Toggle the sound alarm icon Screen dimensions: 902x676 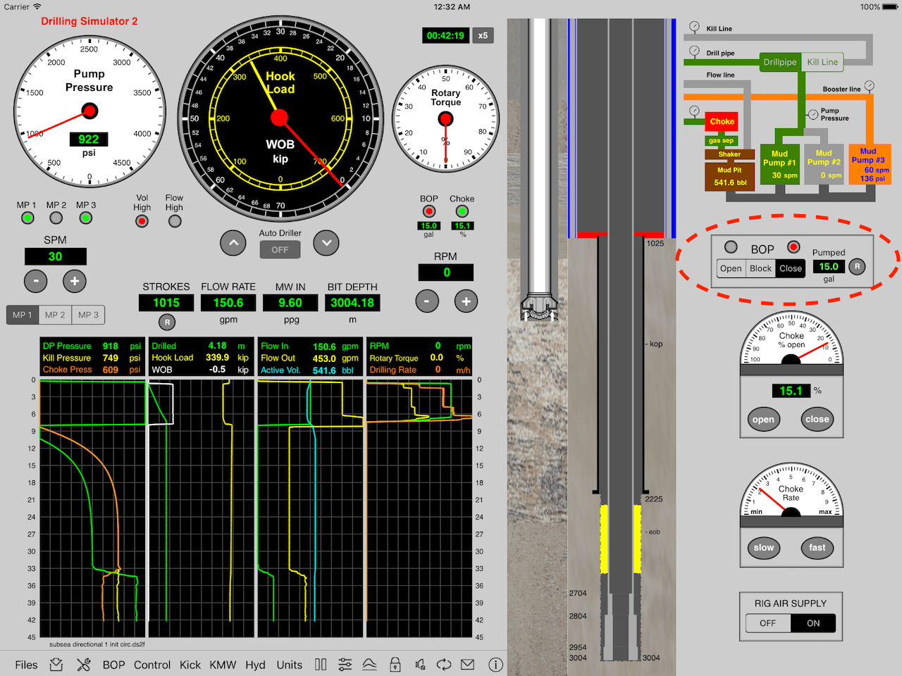(x=420, y=665)
